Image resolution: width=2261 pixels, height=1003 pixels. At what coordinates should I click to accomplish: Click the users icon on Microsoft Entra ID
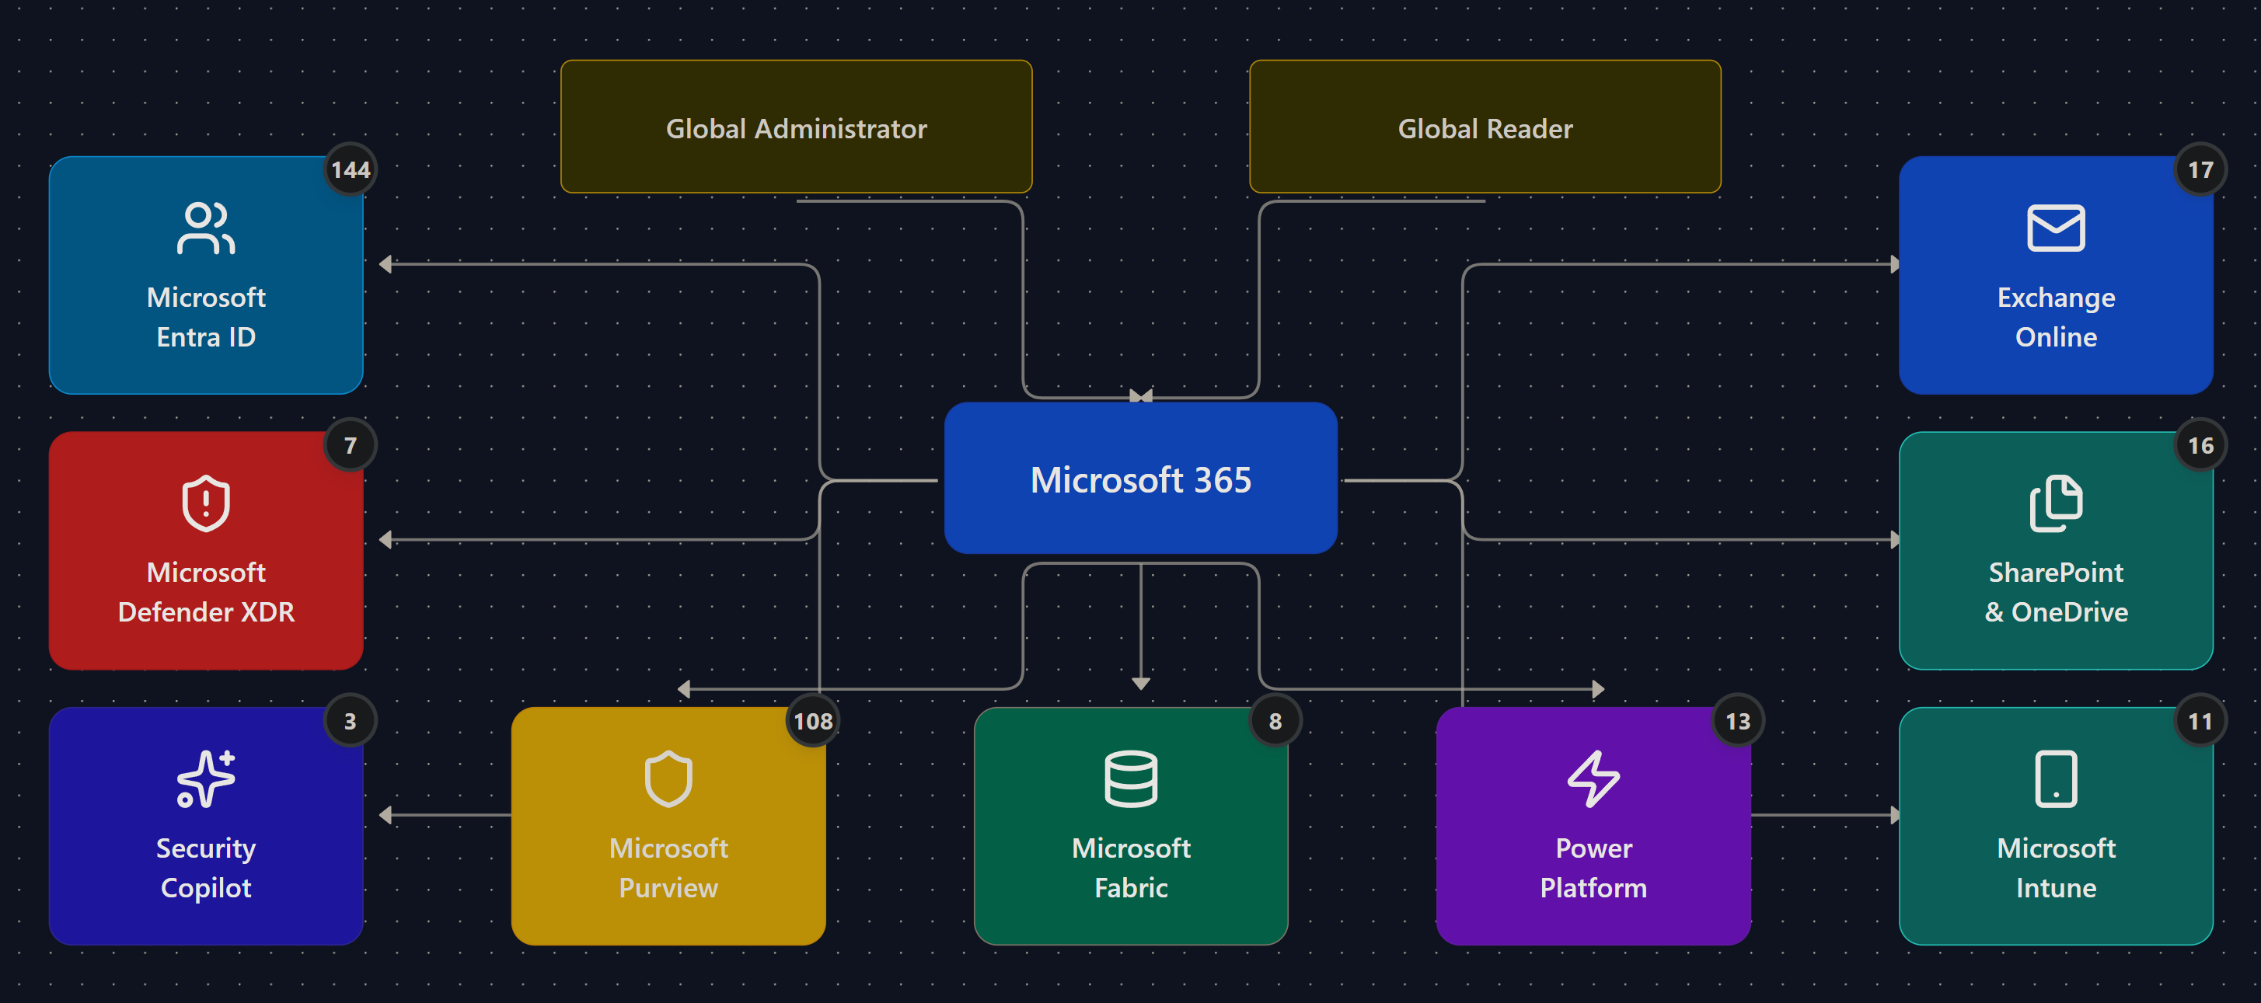tap(205, 228)
